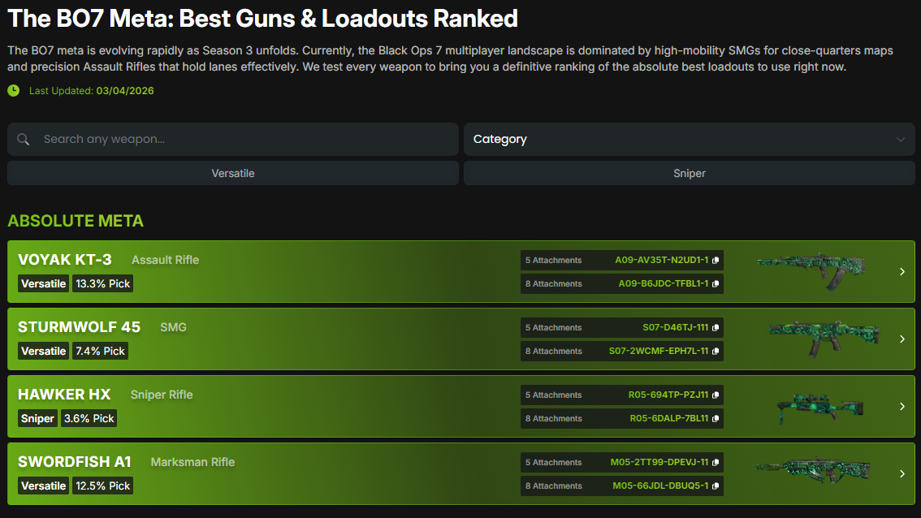The width and height of the screenshot is (921, 518).
Task: Expand the VOYAK KT-3 row chevron
Action: 902,272
